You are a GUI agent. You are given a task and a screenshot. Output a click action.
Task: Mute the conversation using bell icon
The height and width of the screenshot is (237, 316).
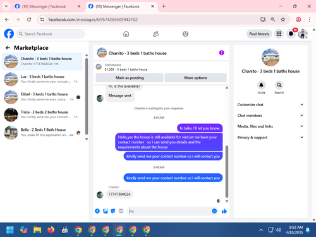tap(261, 85)
